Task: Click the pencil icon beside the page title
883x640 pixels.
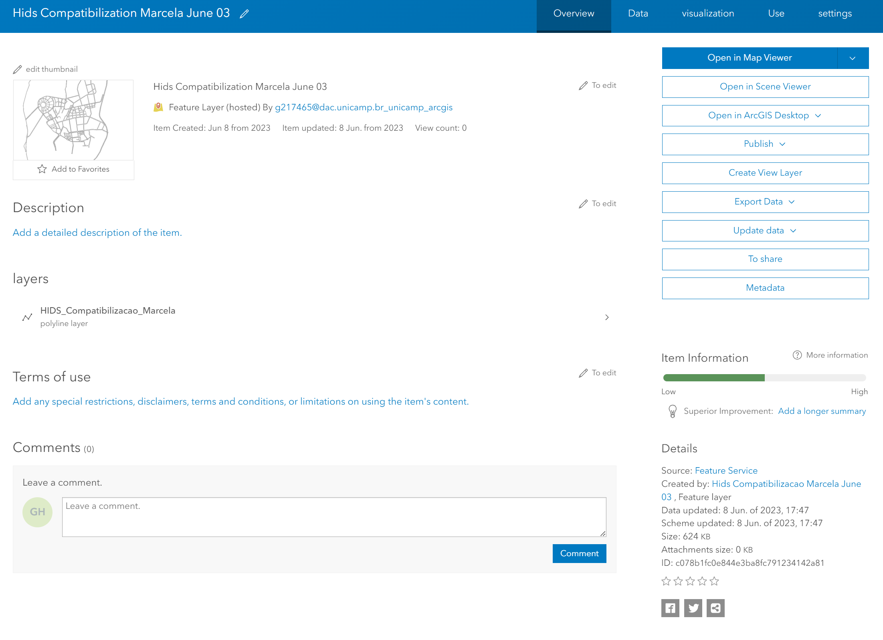Action: click(244, 14)
